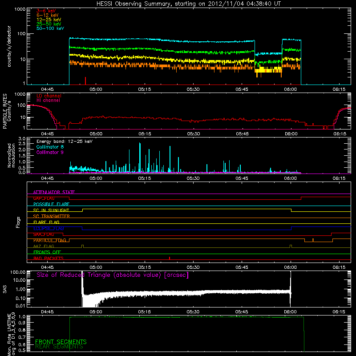This screenshot has width=356, height=356.
Task: Click the PARTICLE_FLAG pulse near 06:07
Action: [313, 240]
